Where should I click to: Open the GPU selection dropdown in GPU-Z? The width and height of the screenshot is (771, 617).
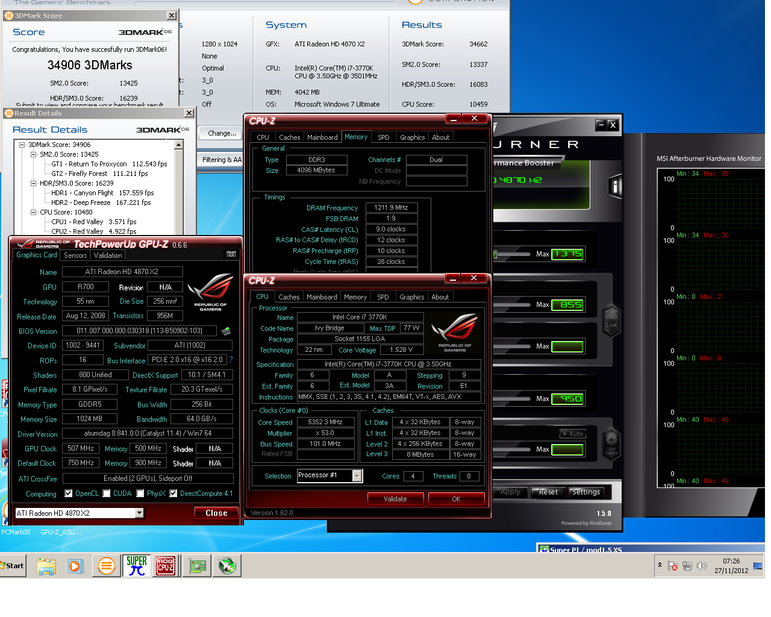pos(139,513)
